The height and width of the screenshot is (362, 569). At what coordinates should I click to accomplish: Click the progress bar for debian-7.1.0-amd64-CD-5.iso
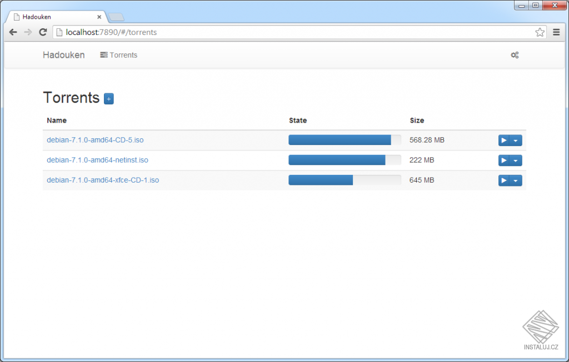pos(345,140)
